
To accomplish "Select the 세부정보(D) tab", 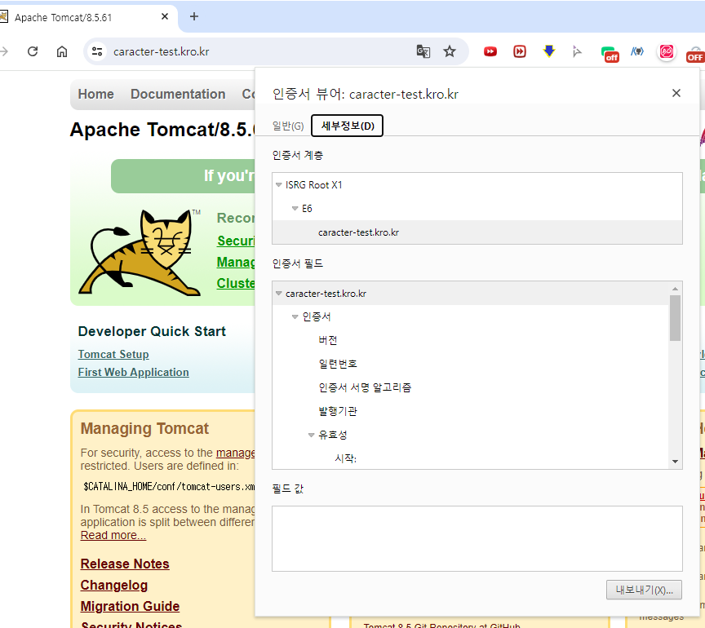I will pyautogui.click(x=347, y=126).
